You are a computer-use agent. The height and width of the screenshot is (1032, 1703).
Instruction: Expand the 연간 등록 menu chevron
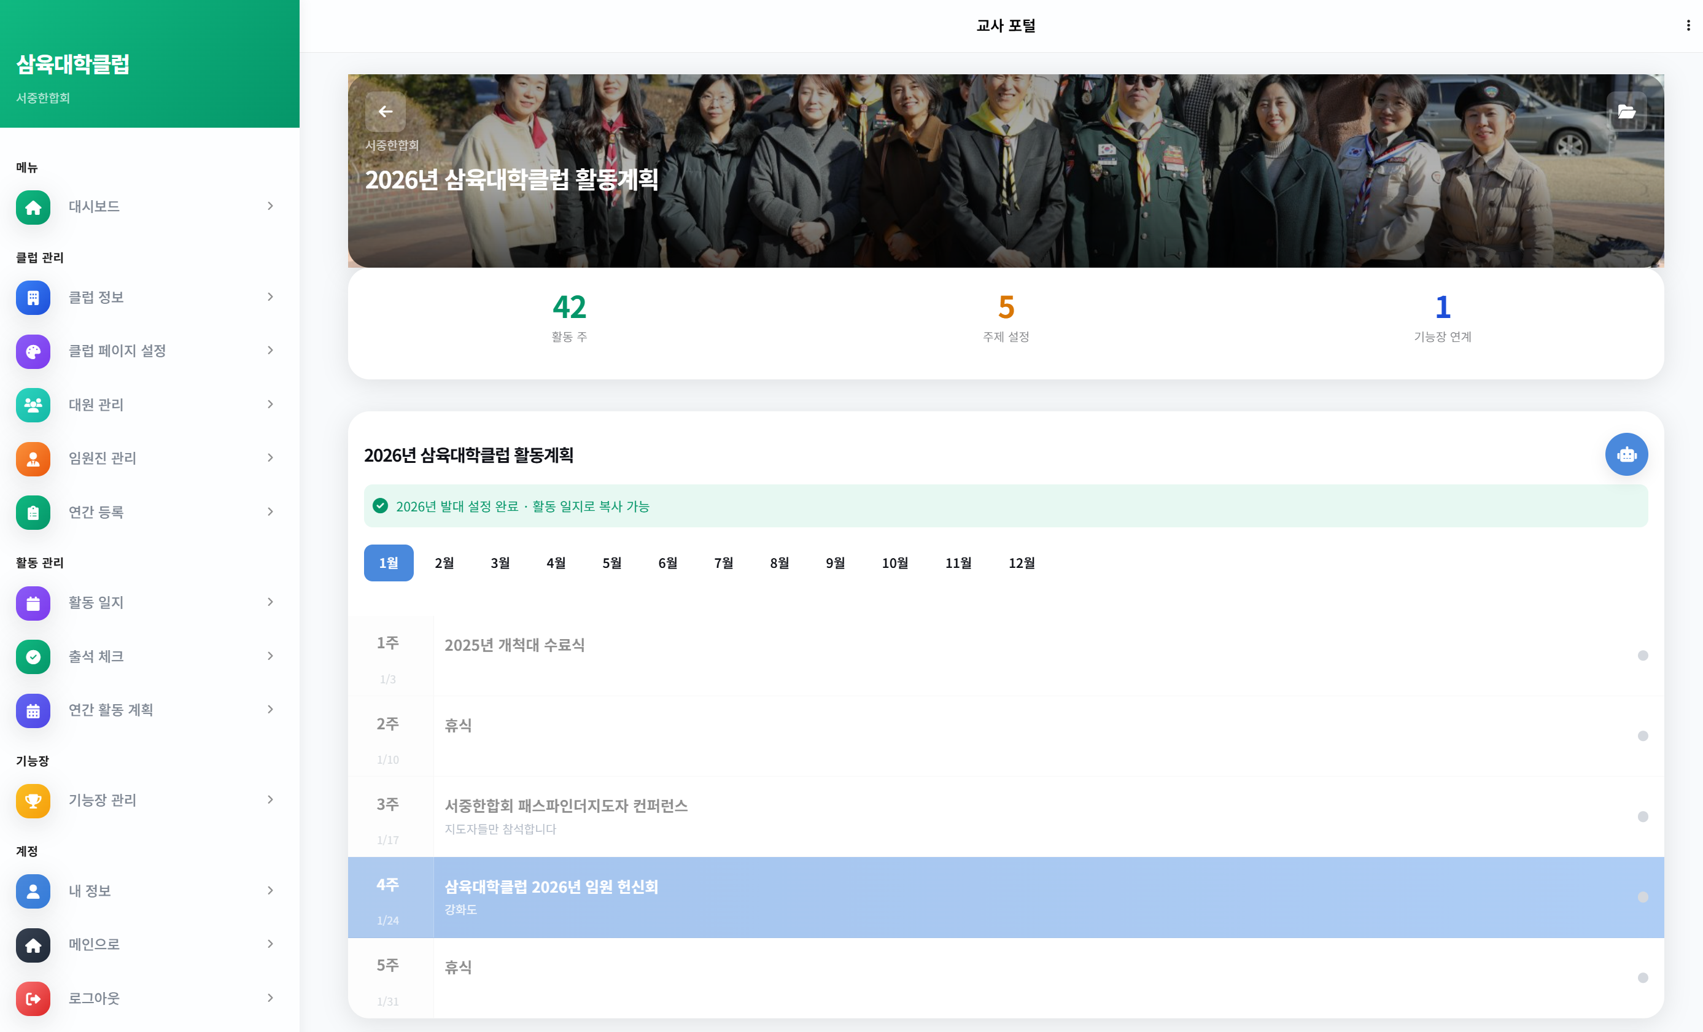point(270,511)
